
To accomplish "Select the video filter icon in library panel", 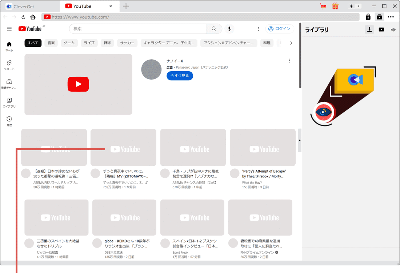I will click(x=381, y=29).
